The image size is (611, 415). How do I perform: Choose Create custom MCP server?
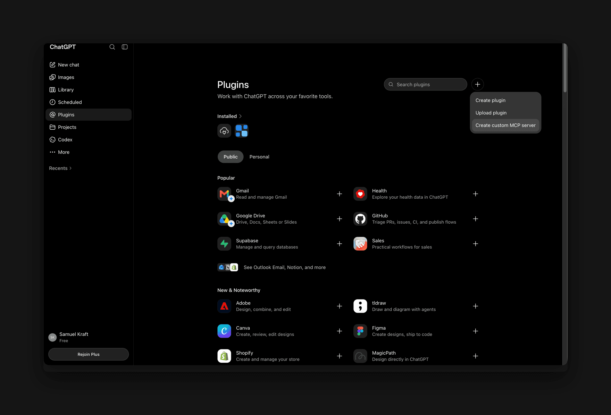(x=505, y=125)
